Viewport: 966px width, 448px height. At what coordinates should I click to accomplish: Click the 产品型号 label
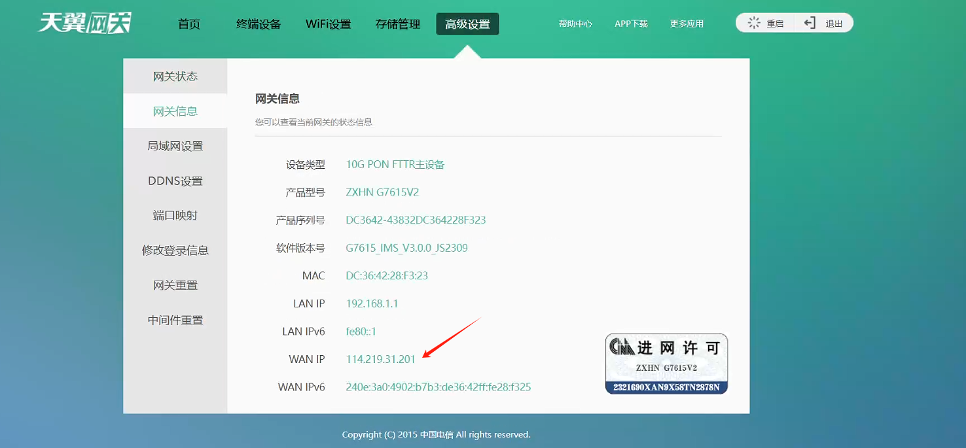tap(306, 192)
